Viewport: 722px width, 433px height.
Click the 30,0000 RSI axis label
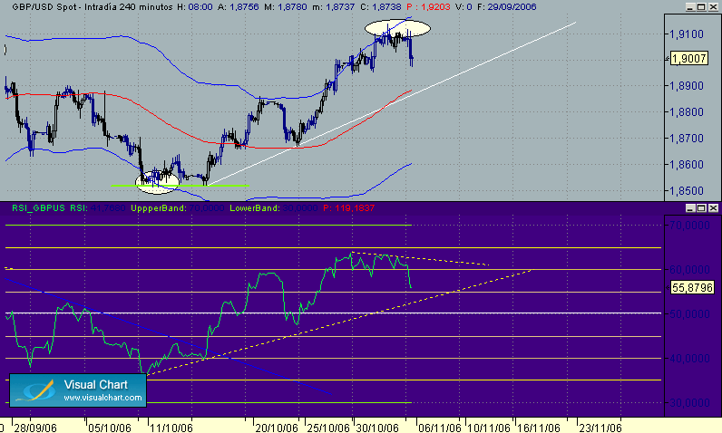(689, 403)
